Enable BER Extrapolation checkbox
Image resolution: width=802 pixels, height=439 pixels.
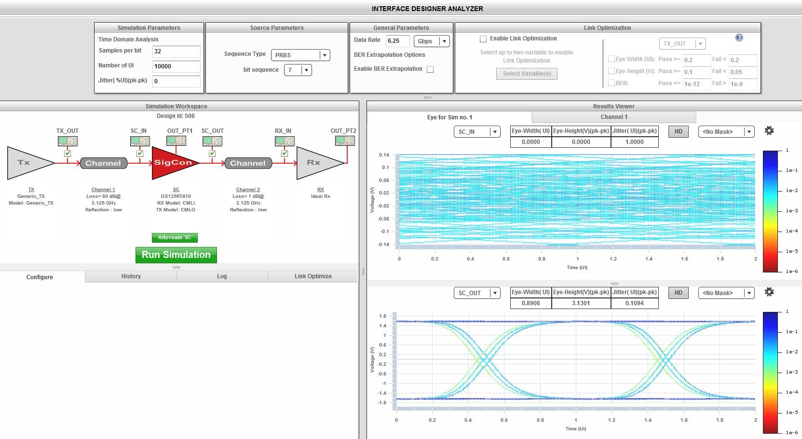(430, 69)
